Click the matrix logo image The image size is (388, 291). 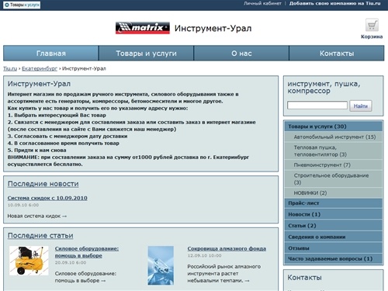pyautogui.click(x=143, y=28)
